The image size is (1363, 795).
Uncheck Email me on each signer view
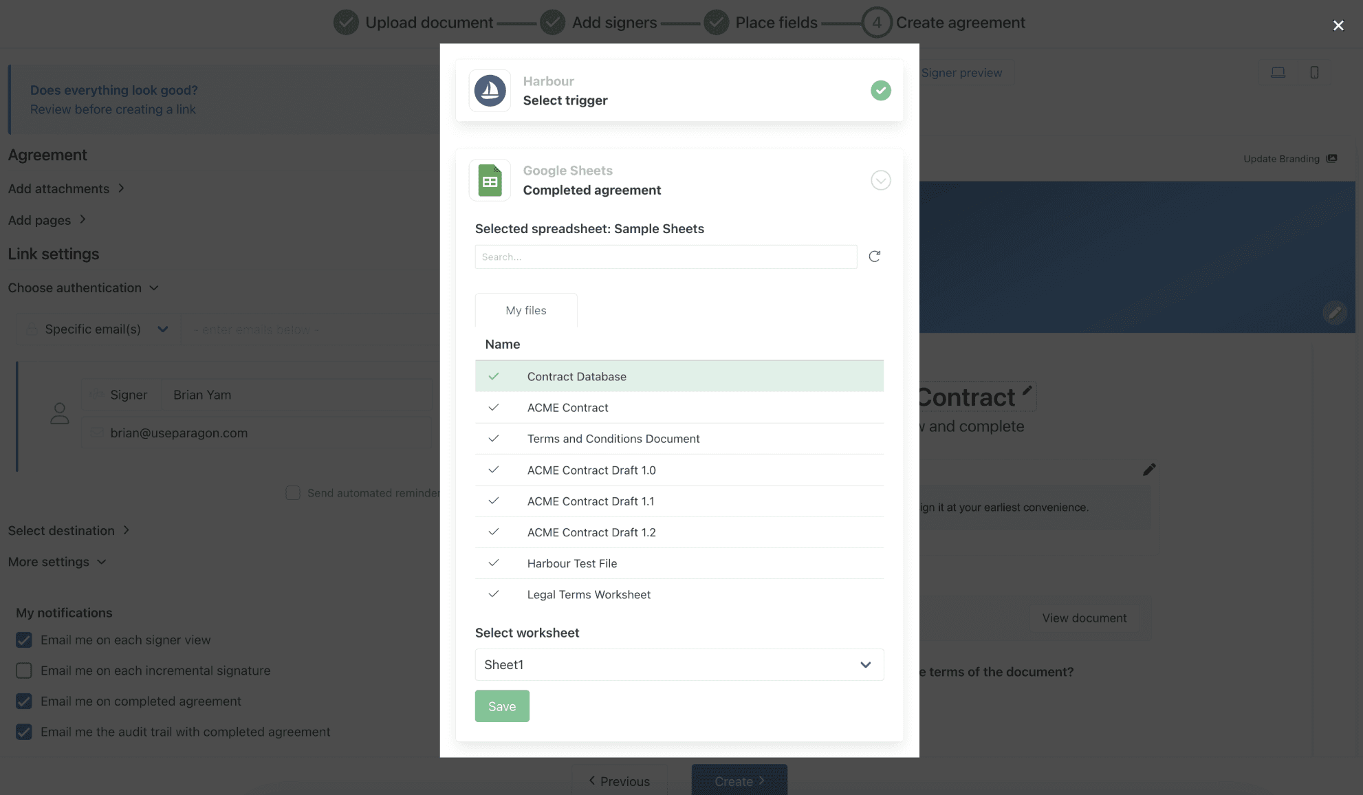24,640
